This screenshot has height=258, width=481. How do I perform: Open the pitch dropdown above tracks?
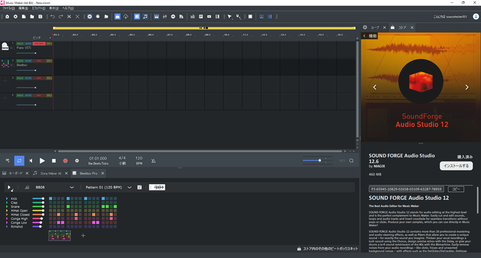(50, 38)
